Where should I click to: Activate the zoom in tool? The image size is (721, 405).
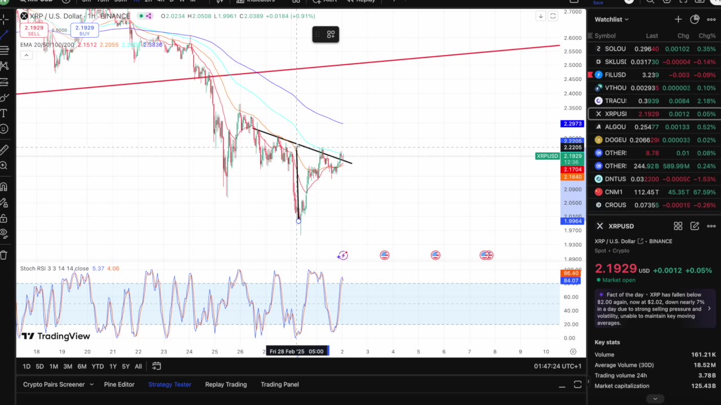coord(4,165)
